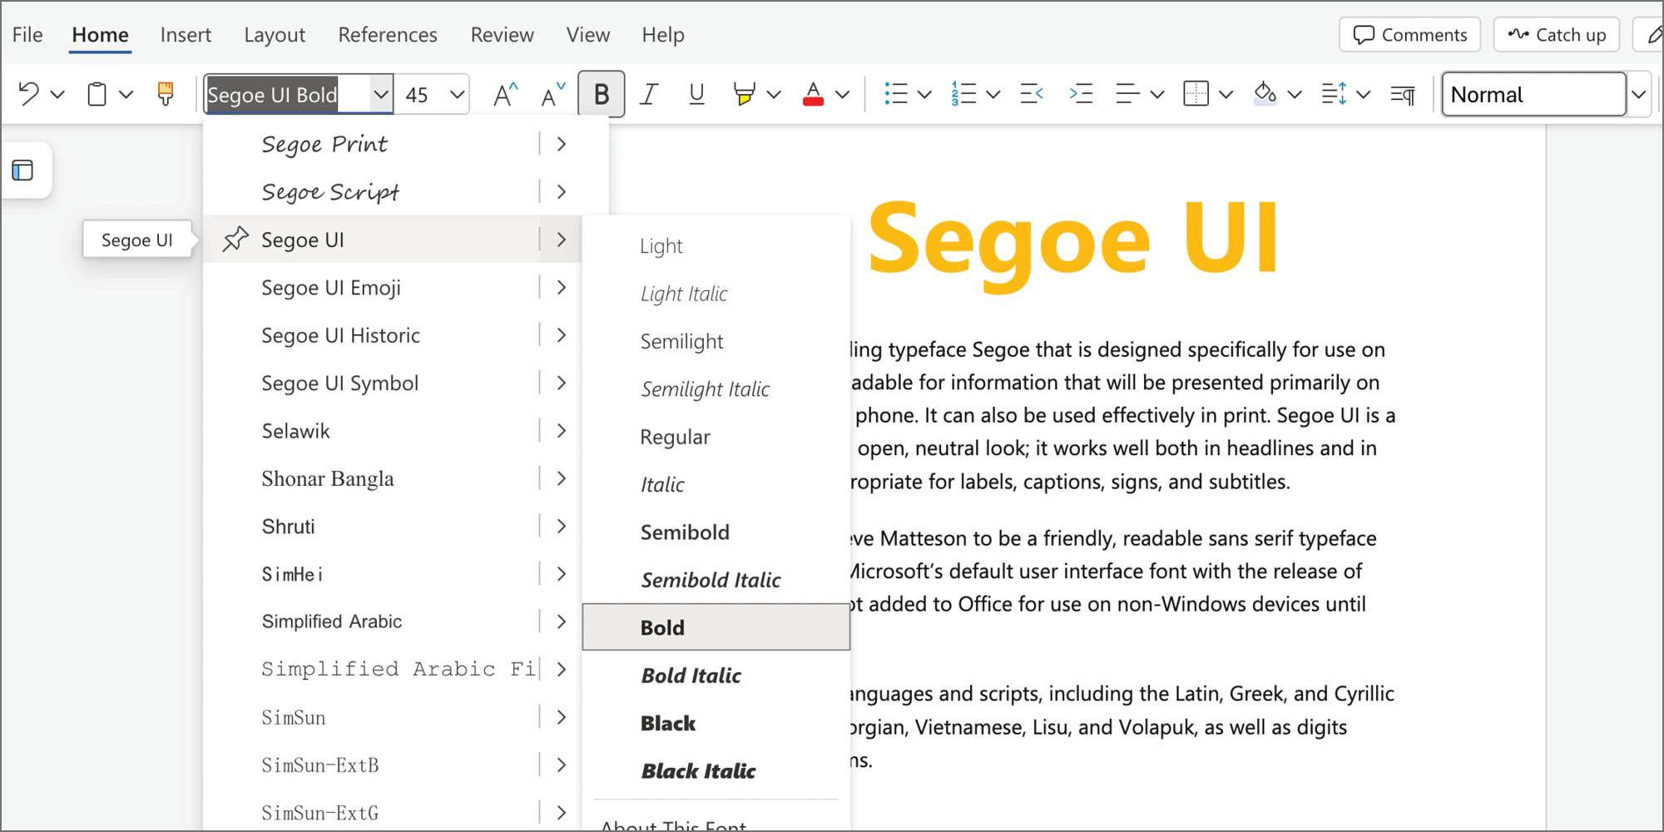Apply text highlighting
1664x832 pixels.
point(743,93)
